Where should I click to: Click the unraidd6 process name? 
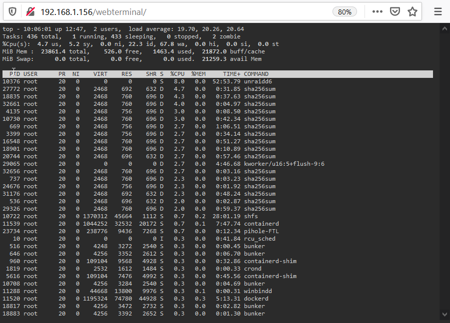[257, 81]
